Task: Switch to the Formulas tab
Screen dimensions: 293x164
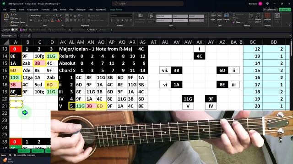Action: 45,10
